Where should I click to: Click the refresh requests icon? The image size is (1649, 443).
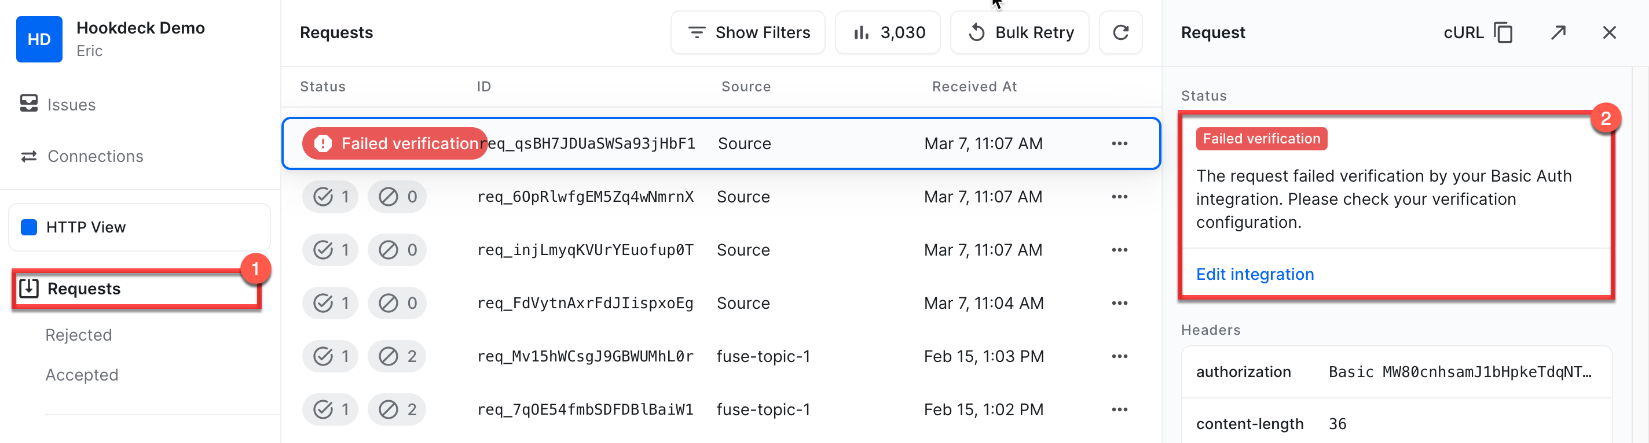[x=1120, y=32]
